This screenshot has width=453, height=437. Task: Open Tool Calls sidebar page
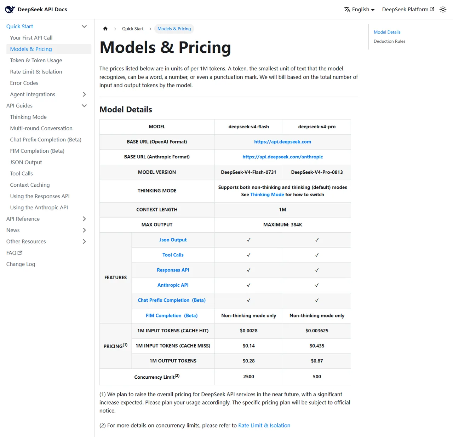point(21,174)
